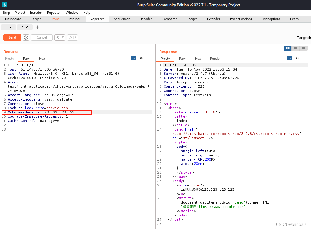Switch Request view to Hex

42,59
